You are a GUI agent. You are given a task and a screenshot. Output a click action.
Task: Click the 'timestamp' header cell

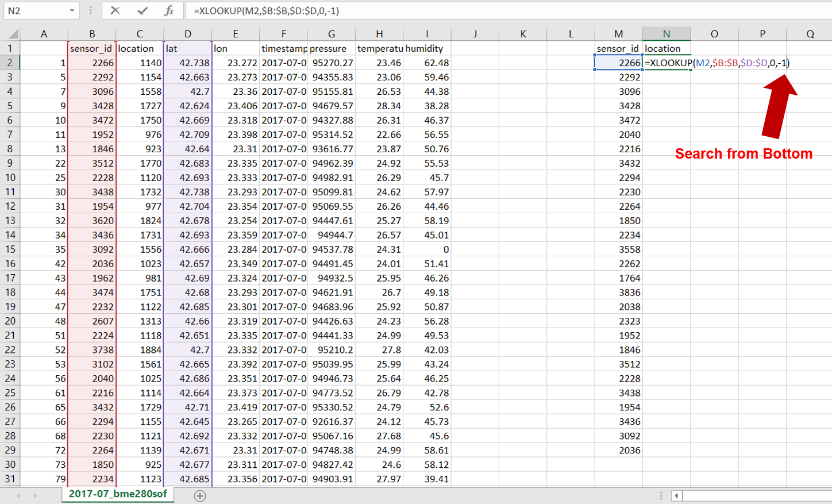(284, 48)
